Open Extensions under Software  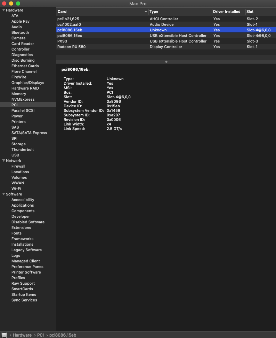21,228
